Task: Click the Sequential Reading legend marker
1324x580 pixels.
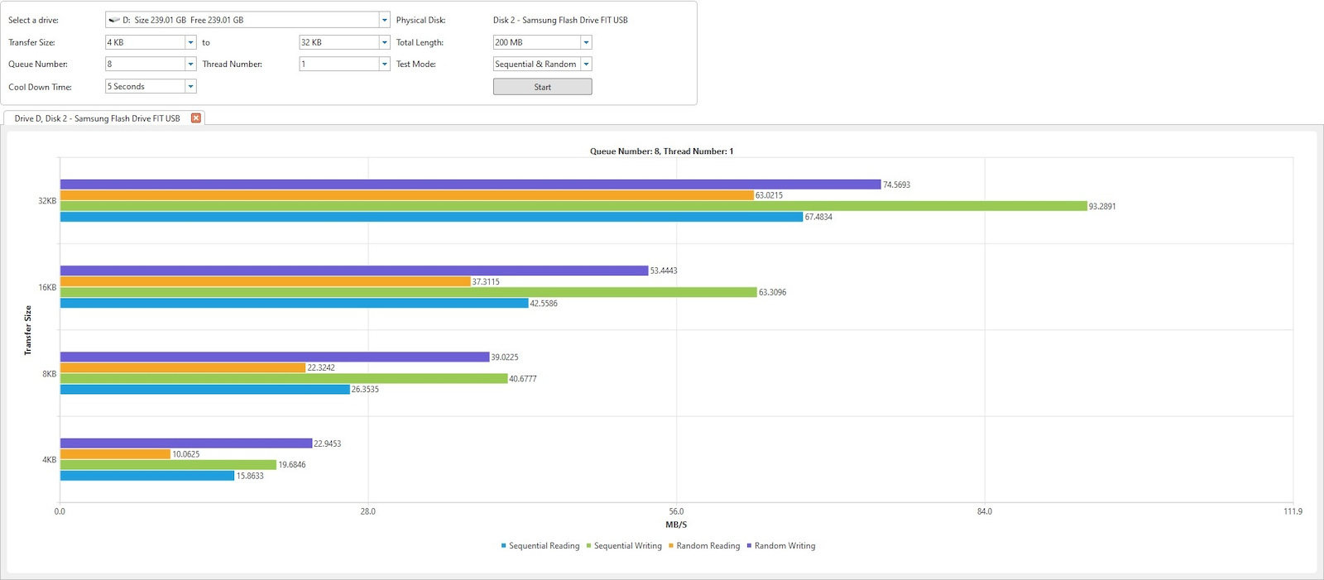Action: [x=503, y=546]
